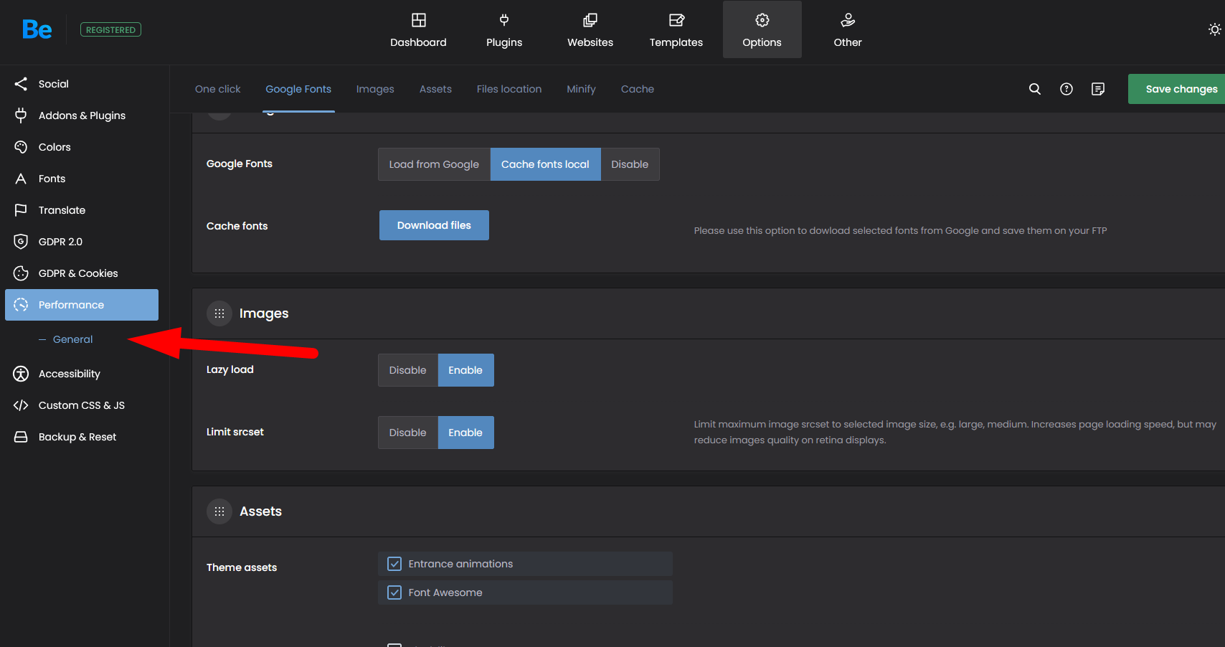Switch to the Minify tab
1225x647 pixels.
tap(581, 89)
